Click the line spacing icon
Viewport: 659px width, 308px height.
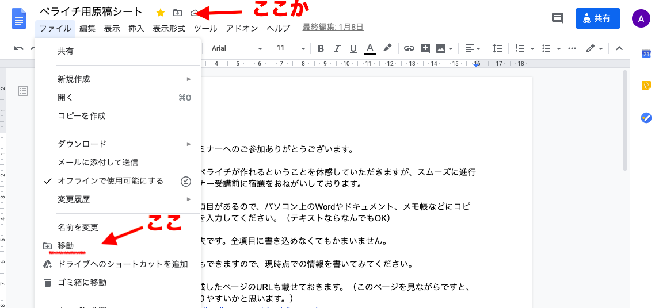(x=498, y=48)
